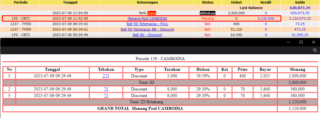Screen dimensions: 320x118
Task: Click the 3,120,000 grand total amount
Action: [297, 108]
